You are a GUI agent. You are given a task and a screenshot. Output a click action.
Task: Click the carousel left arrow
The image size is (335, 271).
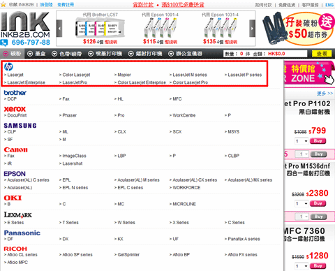(x=59, y=29)
